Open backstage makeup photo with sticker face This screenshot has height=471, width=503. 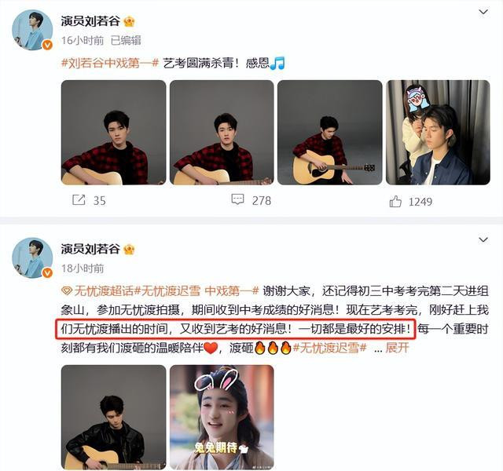click(438, 133)
